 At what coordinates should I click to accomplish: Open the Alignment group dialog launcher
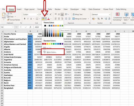click(90, 23)
